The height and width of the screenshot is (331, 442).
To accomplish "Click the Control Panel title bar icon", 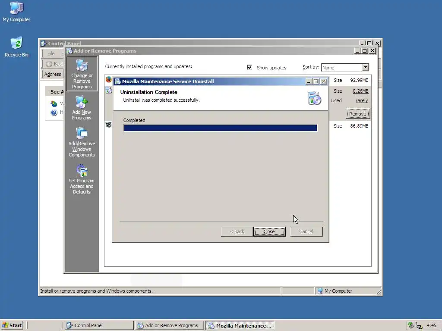I will 44,44.
